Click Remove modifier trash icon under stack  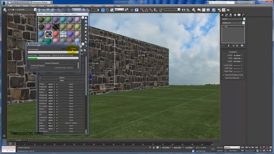237,46
